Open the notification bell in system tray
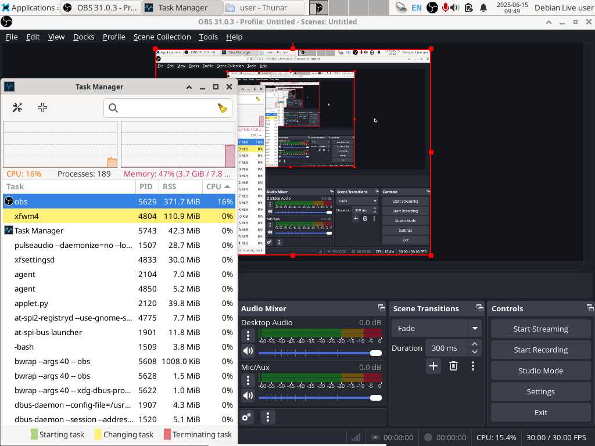Image resolution: width=595 pixels, height=446 pixels. 483,8
